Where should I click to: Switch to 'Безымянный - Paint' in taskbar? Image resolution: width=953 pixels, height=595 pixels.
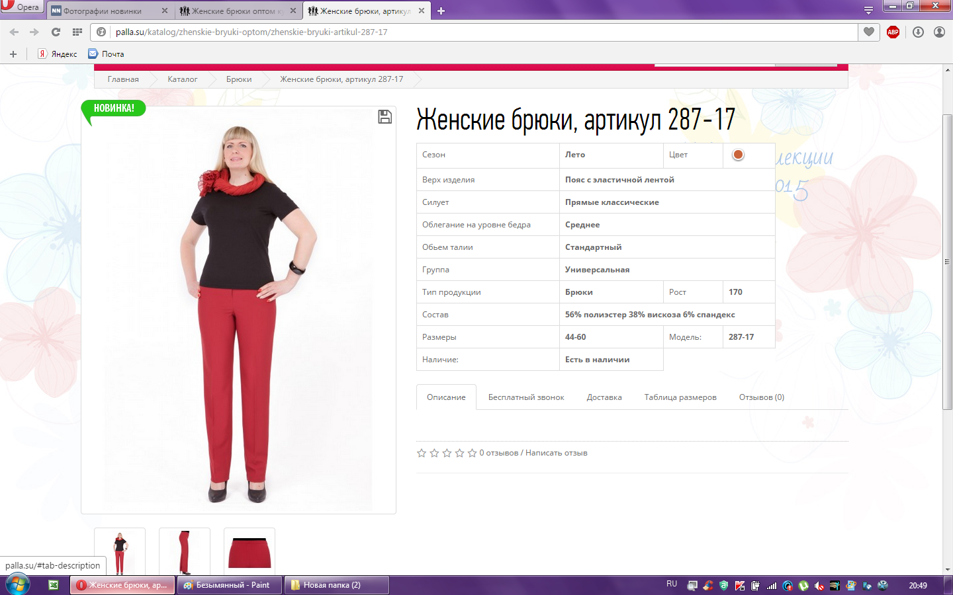(230, 585)
